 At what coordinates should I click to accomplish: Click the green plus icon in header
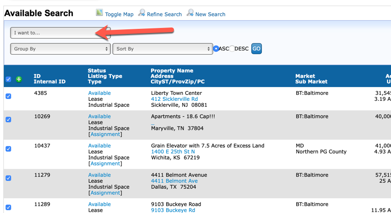pos(19,79)
